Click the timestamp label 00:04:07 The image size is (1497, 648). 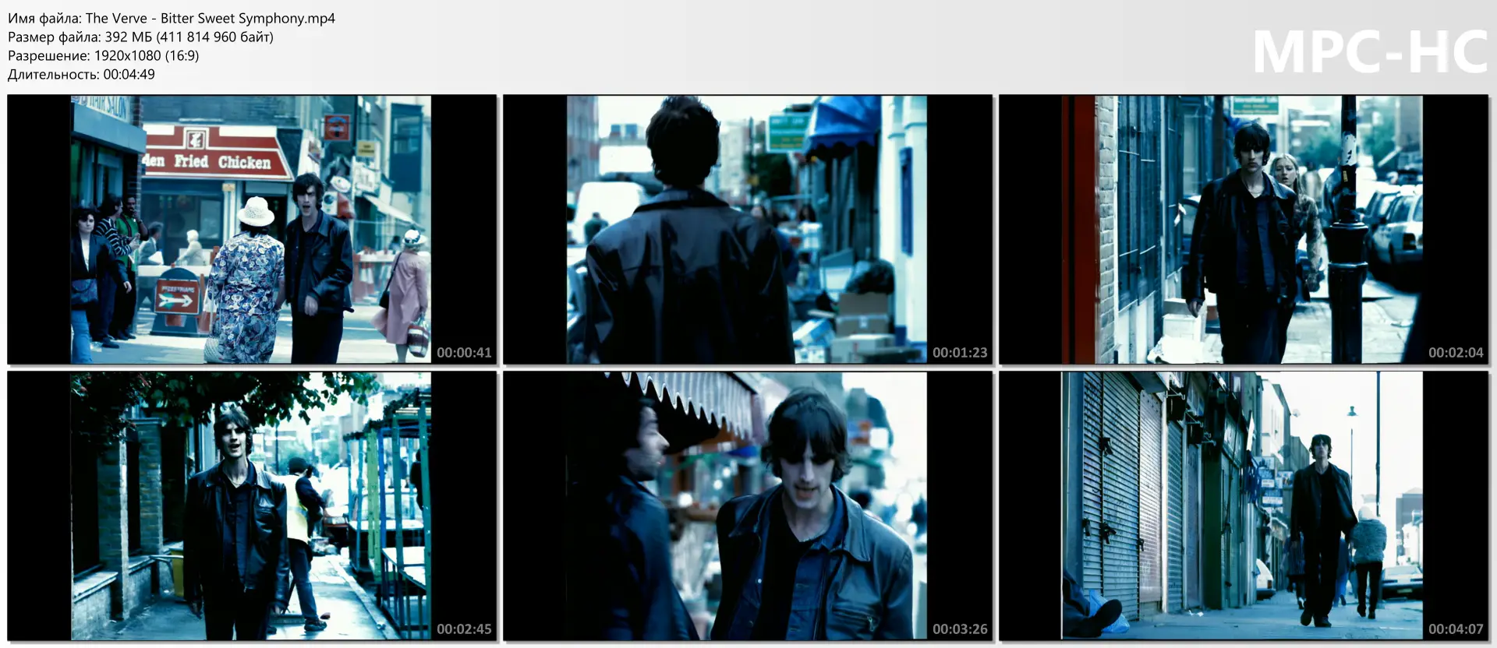1456,629
